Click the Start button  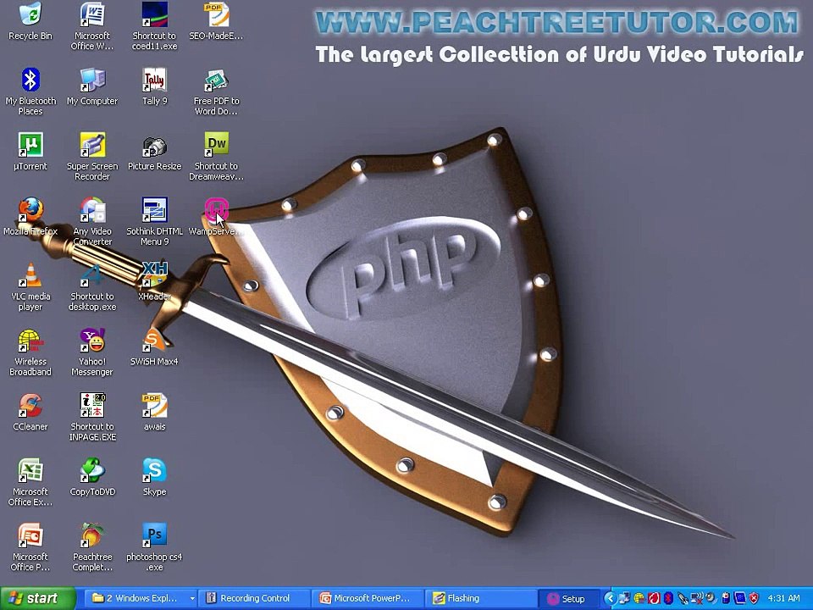pos(37,598)
